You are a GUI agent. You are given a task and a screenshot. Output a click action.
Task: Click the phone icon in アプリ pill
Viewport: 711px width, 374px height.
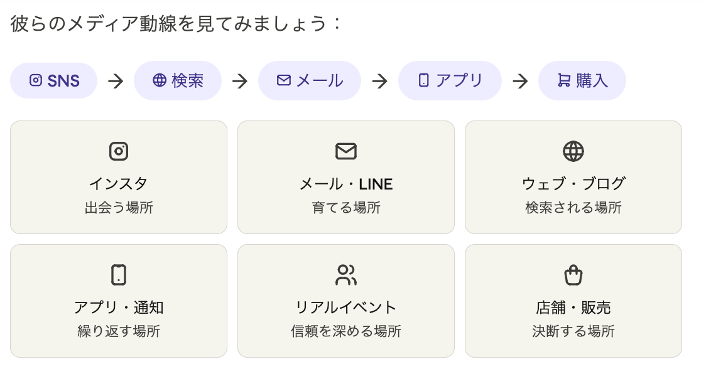tap(423, 80)
